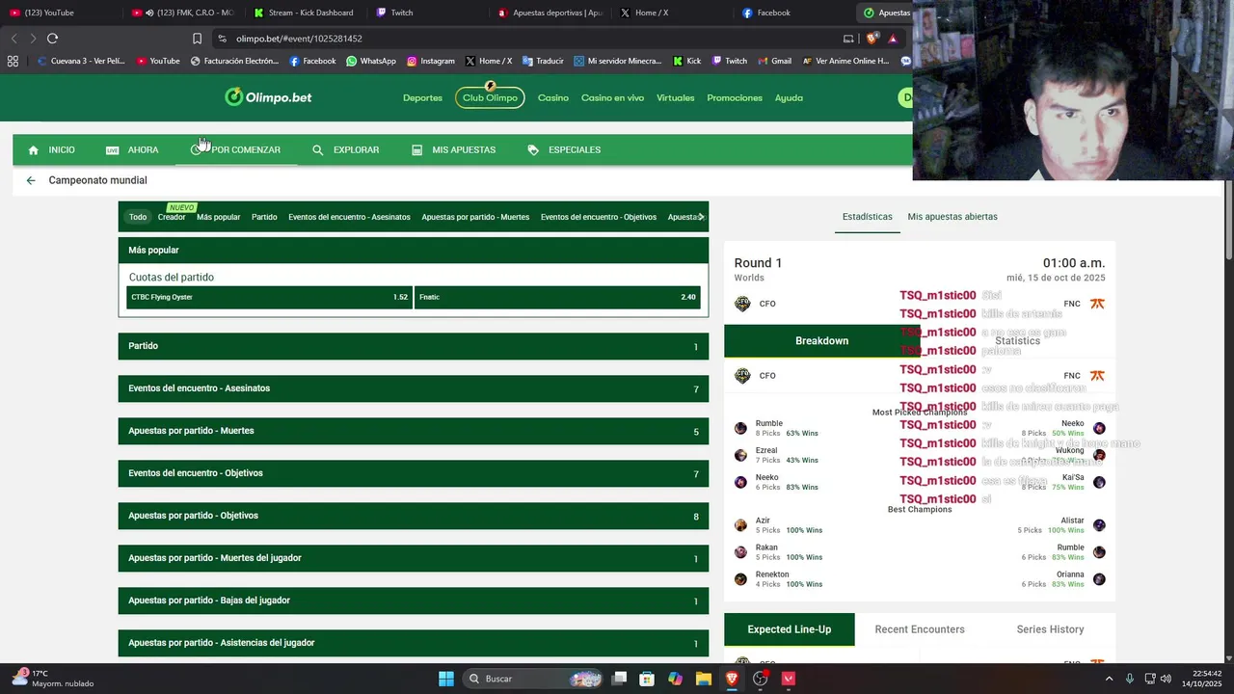1234x694 pixels.
Task: Click the browser address bar URL
Action: click(299, 39)
